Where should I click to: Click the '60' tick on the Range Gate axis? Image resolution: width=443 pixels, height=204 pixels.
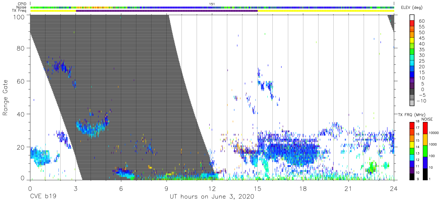coord(21,81)
